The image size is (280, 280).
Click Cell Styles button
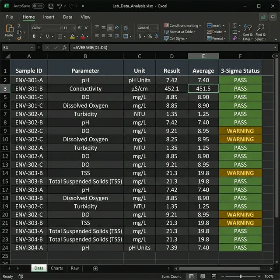point(176,38)
